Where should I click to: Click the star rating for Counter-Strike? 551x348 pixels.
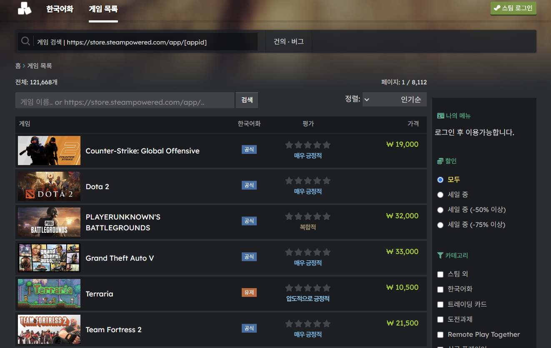[x=308, y=145]
